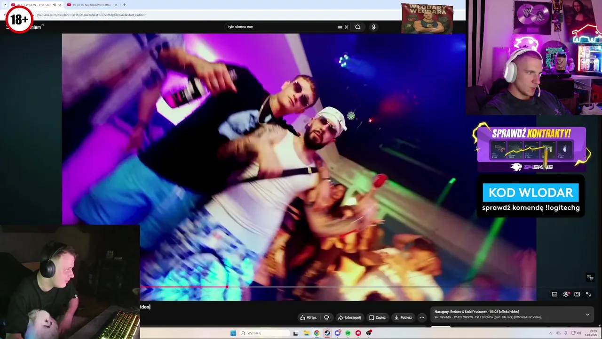Image resolution: width=602 pixels, height=339 pixels.
Task: Open the video player settings gear
Action: (566, 294)
